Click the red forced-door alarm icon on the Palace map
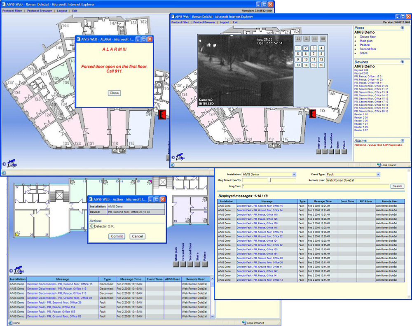Screen dimensions: 412x326 coord(313,113)
